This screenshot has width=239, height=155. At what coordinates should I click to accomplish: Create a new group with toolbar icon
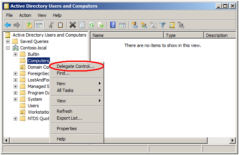tap(144, 25)
